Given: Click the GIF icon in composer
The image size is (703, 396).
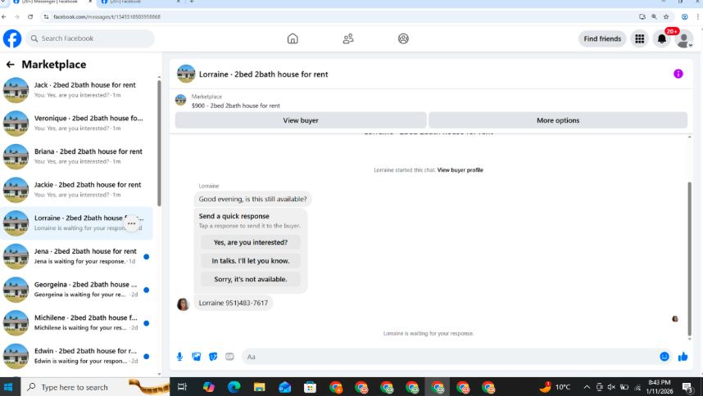Looking at the screenshot, I should (x=229, y=357).
